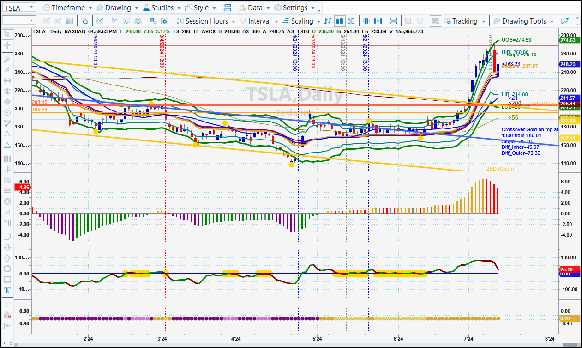Click the lower triangle drawing tool
The image size is (582, 348).
(x=7, y=145)
